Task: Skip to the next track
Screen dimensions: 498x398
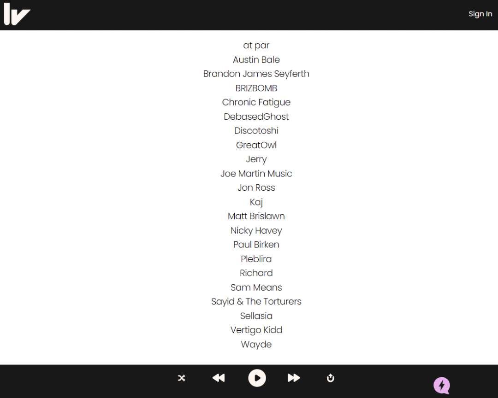Action: pyautogui.click(x=294, y=378)
